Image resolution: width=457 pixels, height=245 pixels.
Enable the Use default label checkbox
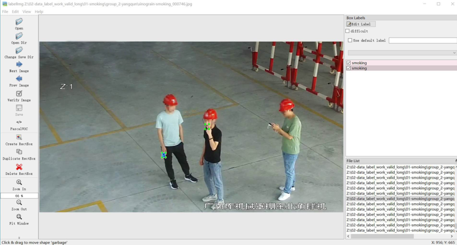[x=350, y=41]
